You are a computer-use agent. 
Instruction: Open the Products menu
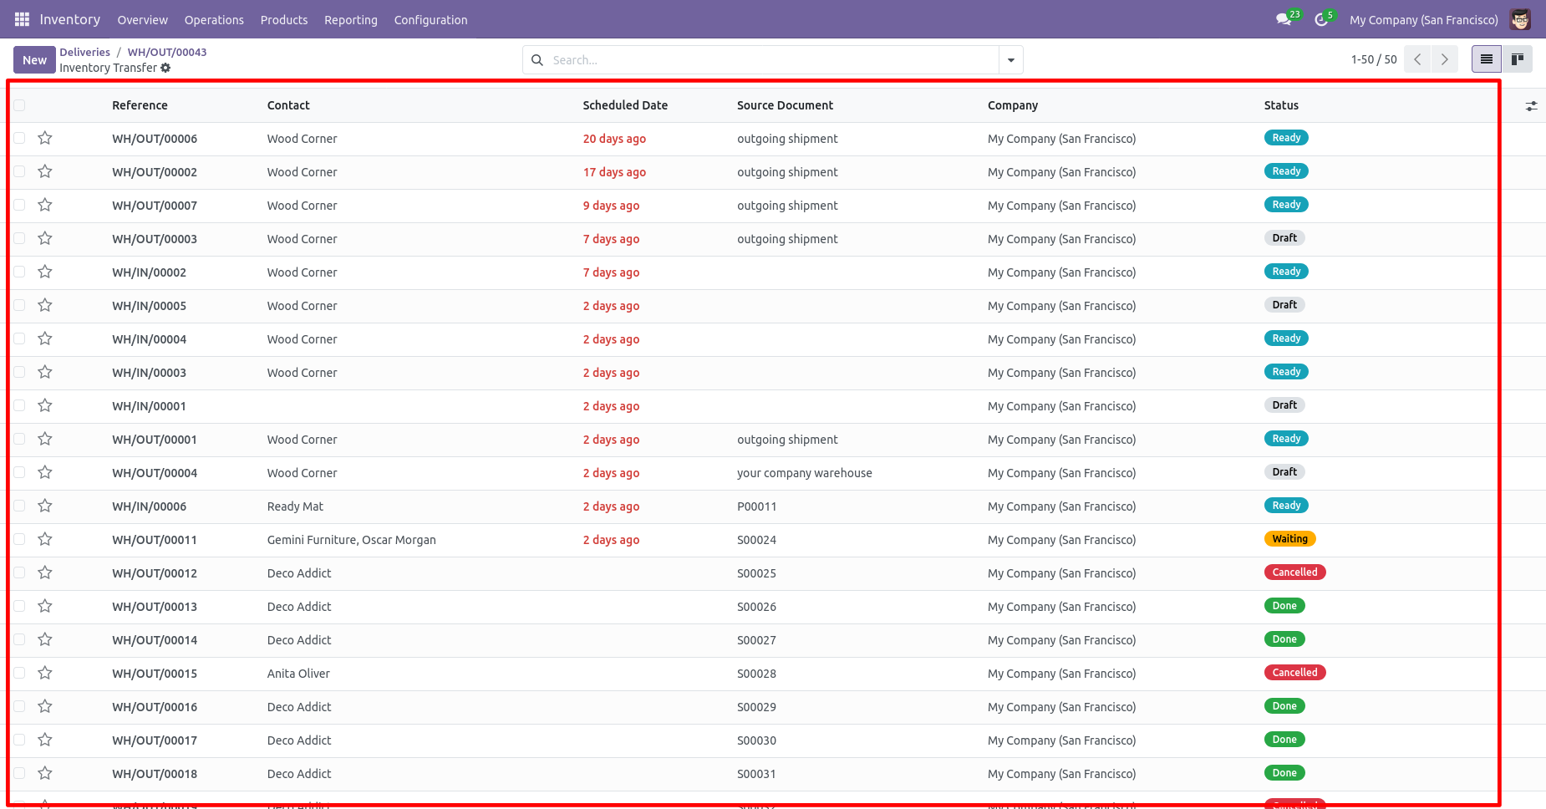tap(284, 20)
